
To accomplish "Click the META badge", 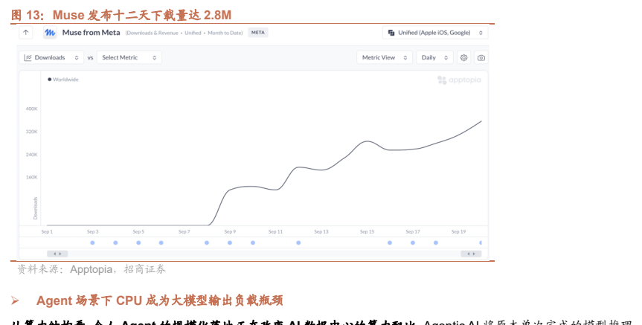I will click(258, 33).
